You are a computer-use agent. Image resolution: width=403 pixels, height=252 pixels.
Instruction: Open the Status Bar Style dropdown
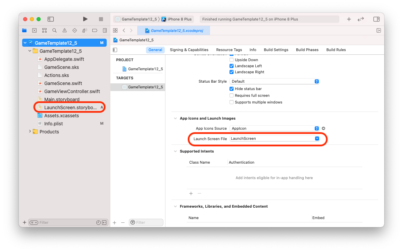click(x=274, y=81)
